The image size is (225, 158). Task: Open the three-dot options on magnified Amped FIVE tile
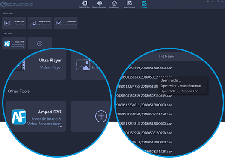[60, 127]
